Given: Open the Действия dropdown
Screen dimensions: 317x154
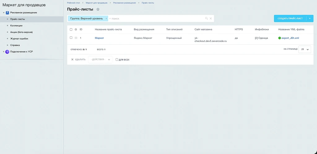Looking at the screenshot, I should click(x=100, y=60).
